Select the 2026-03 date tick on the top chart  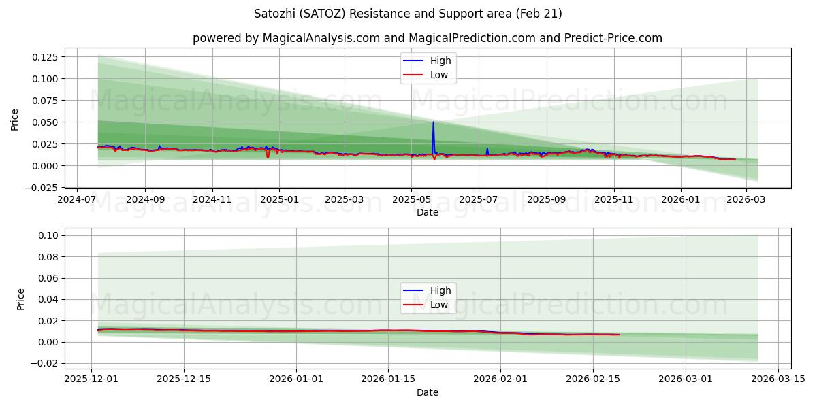coord(746,199)
